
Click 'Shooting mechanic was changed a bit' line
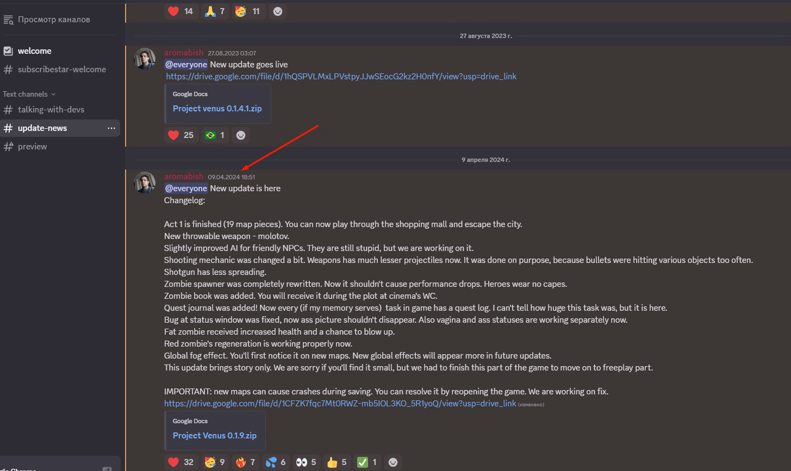click(x=458, y=260)
